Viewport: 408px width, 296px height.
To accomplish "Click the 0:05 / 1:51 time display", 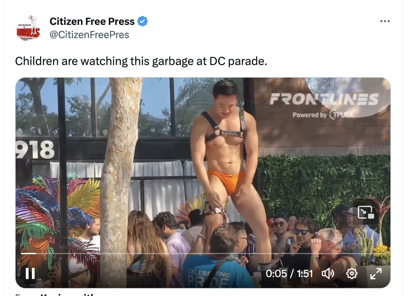I will point(289,273).
